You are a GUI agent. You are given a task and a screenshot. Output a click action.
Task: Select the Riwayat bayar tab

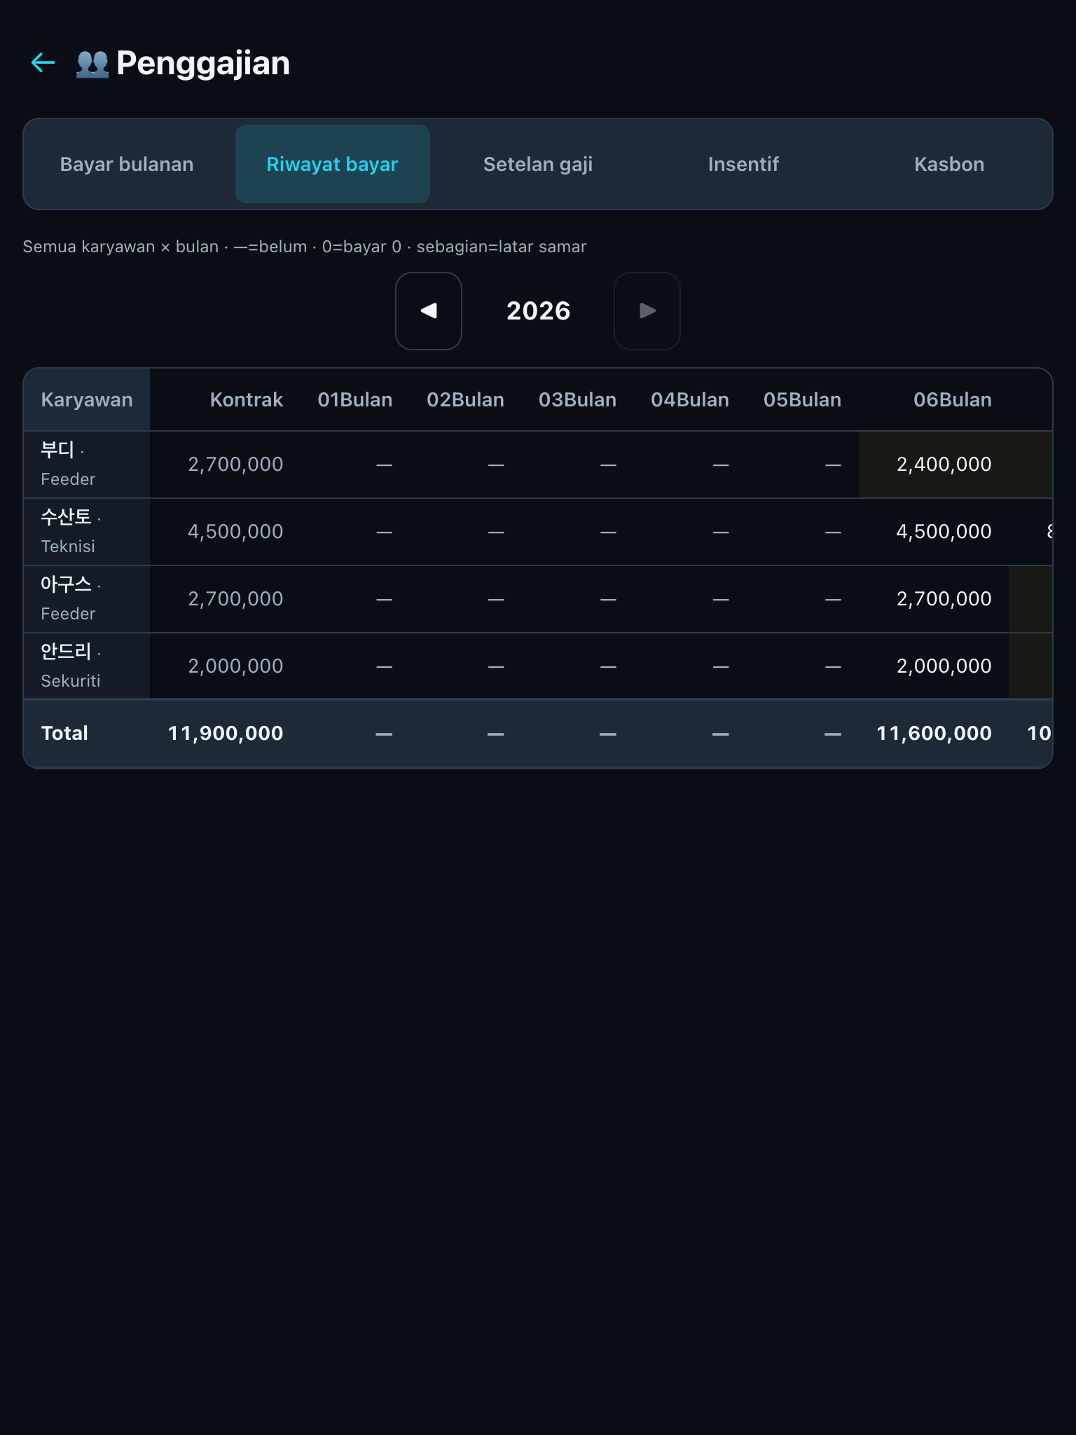coord(333,164)
